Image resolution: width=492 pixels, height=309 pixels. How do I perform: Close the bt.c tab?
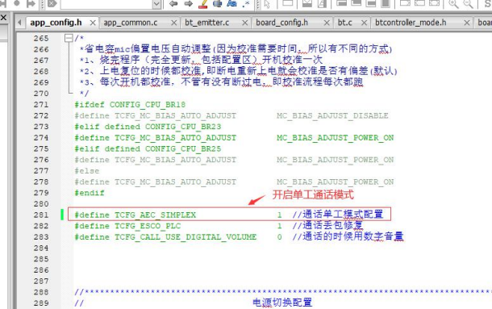pos(364,23)
